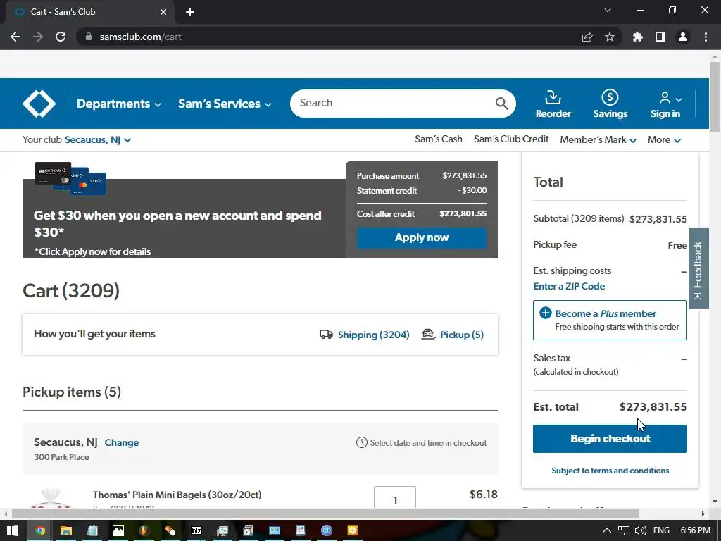Click the magnifier search icon
Screen dimensions: 721x541
click(501, 104)
